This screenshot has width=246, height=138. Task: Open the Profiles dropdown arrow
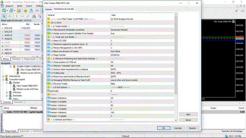click(14, 11)
